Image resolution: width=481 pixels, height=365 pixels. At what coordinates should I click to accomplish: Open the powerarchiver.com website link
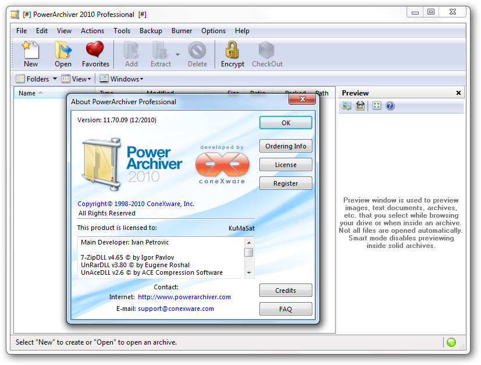pyautogui.click(x=184, y=297)
